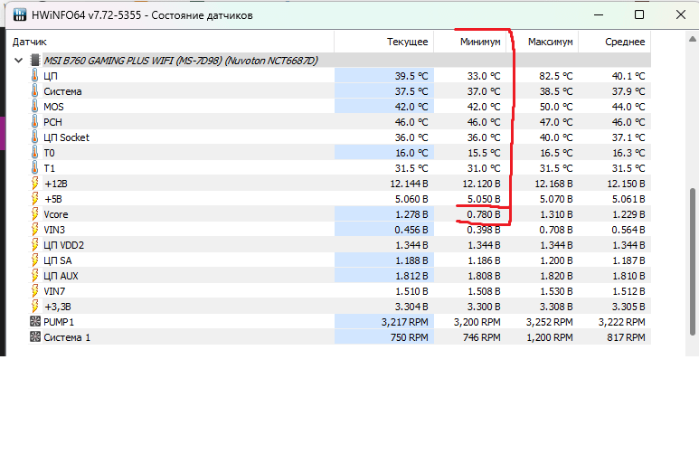The height and width of the screenshot is (473, 699).
Task: Click the voltage bolt icon for +12В
Action: (34, 184)
